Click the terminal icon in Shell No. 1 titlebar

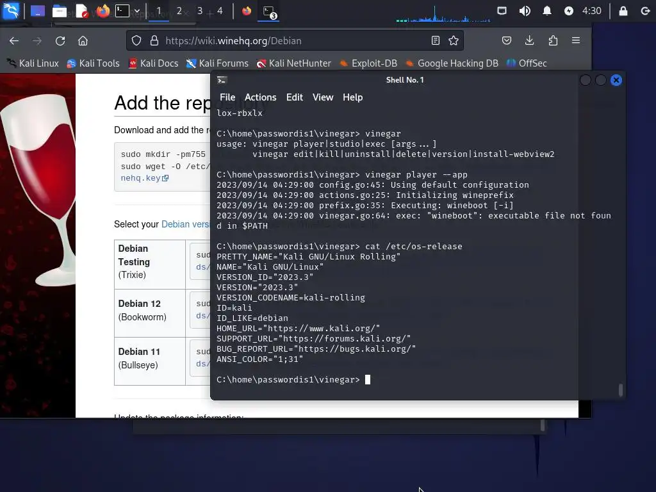pyautogui.click(x=222, y=80)
